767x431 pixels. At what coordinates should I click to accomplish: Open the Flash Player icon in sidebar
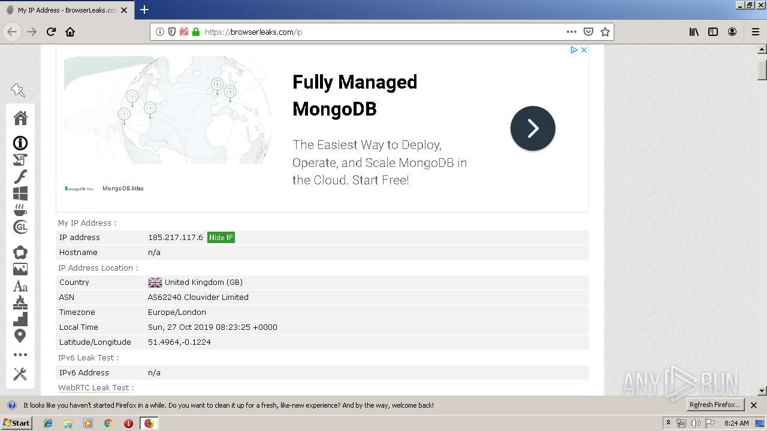tap(20, 177)
